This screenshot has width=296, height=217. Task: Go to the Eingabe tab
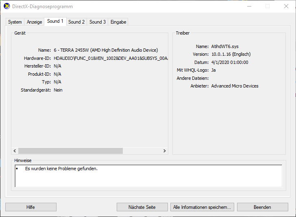click(118, 22)
